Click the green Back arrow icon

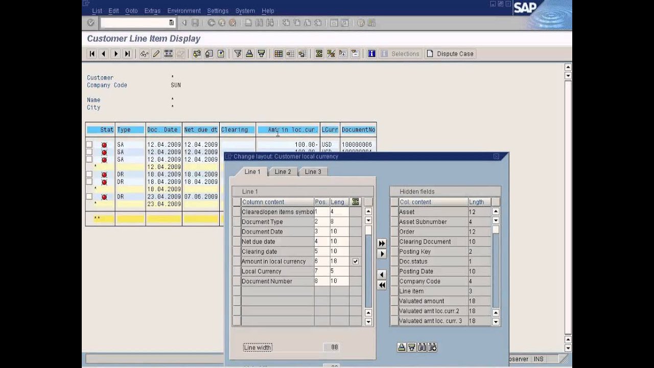pyautogui.click(x=211, y=23)
